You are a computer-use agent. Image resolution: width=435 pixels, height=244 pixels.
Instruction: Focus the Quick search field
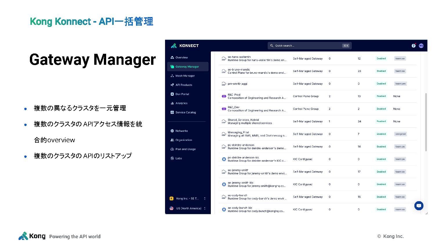pos(309,46)
